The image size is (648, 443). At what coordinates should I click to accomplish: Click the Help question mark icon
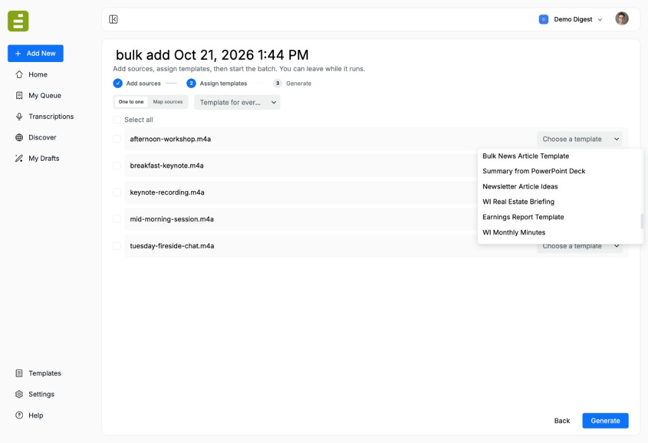(x=19, y=415)
